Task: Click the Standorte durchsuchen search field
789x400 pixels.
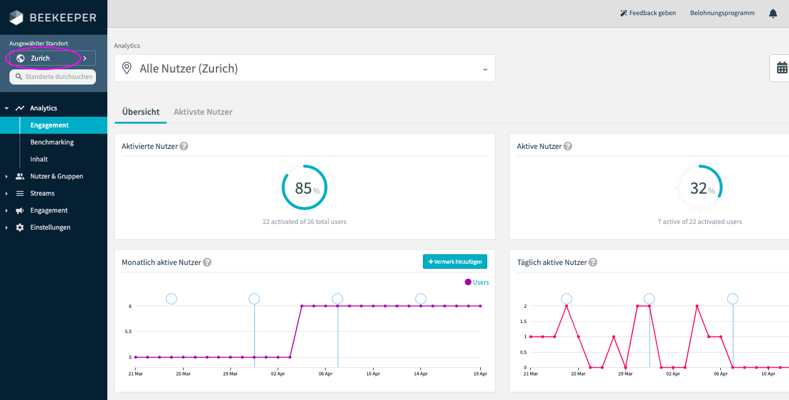Action: tap(52, 77)
